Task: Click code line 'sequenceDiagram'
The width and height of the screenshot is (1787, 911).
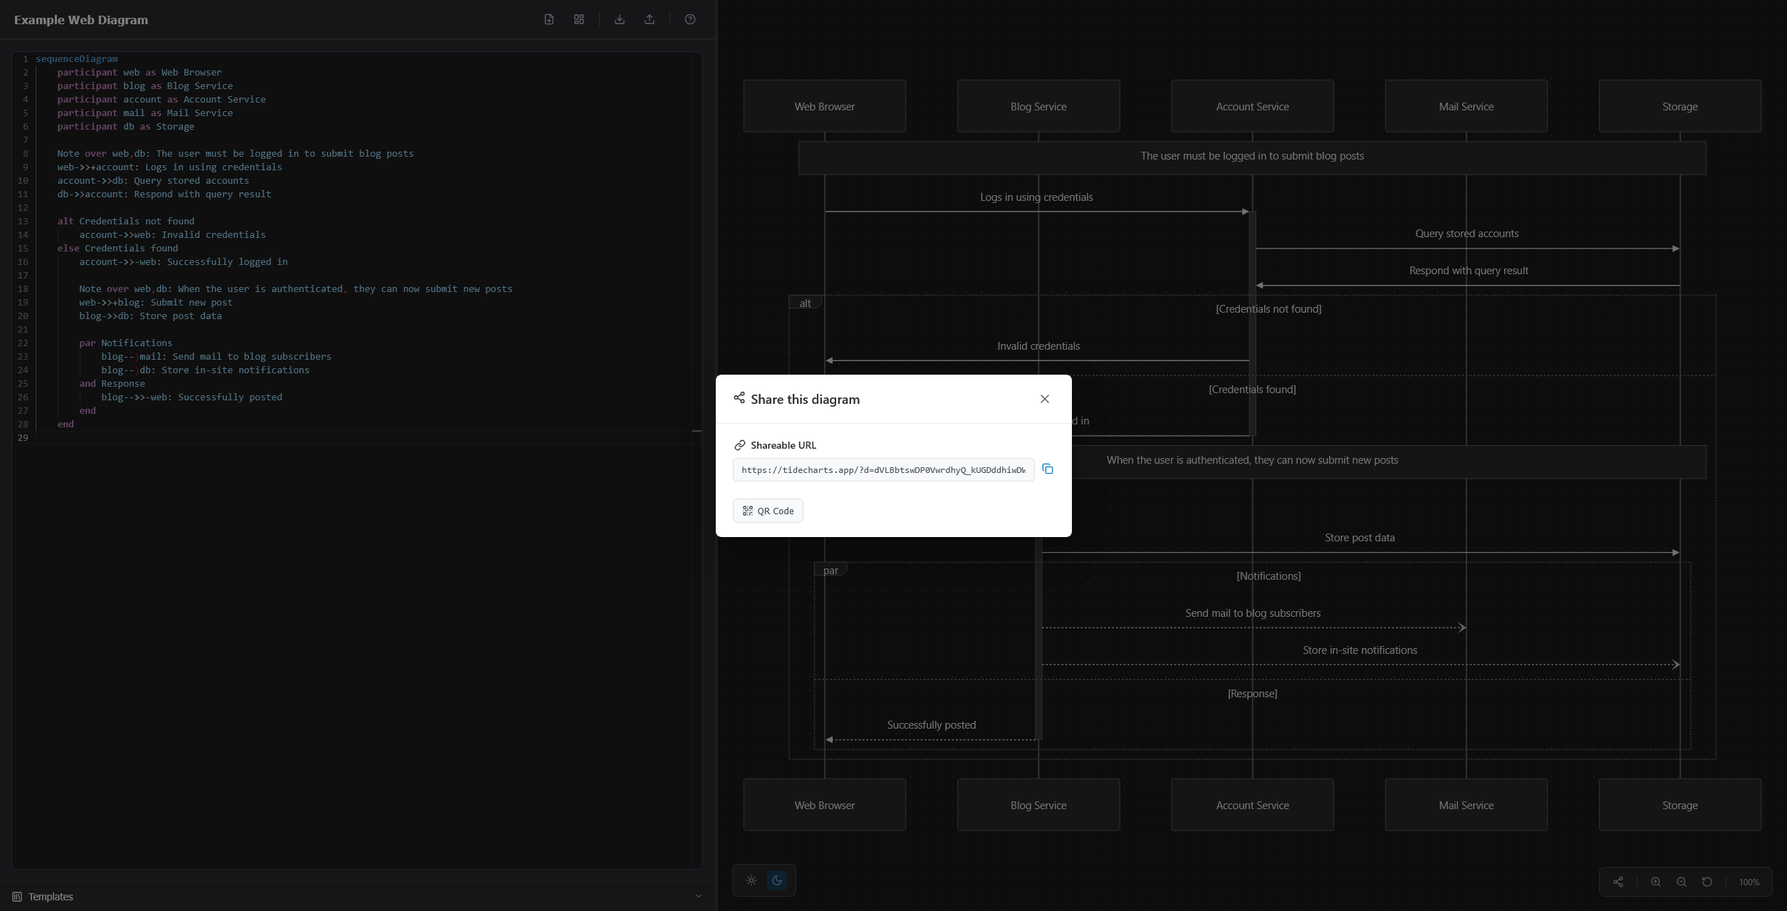Action: pos(77,59)
